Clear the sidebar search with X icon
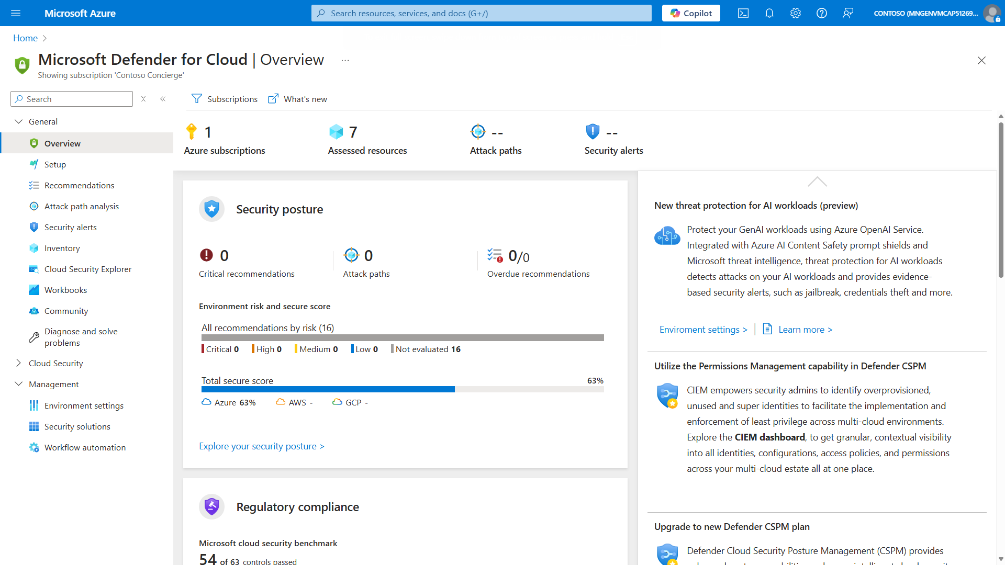 pos(143,99)
